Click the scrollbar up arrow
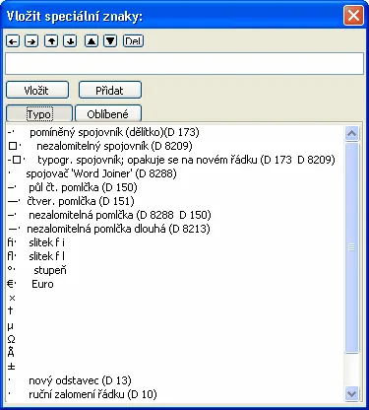 (351, 133)
